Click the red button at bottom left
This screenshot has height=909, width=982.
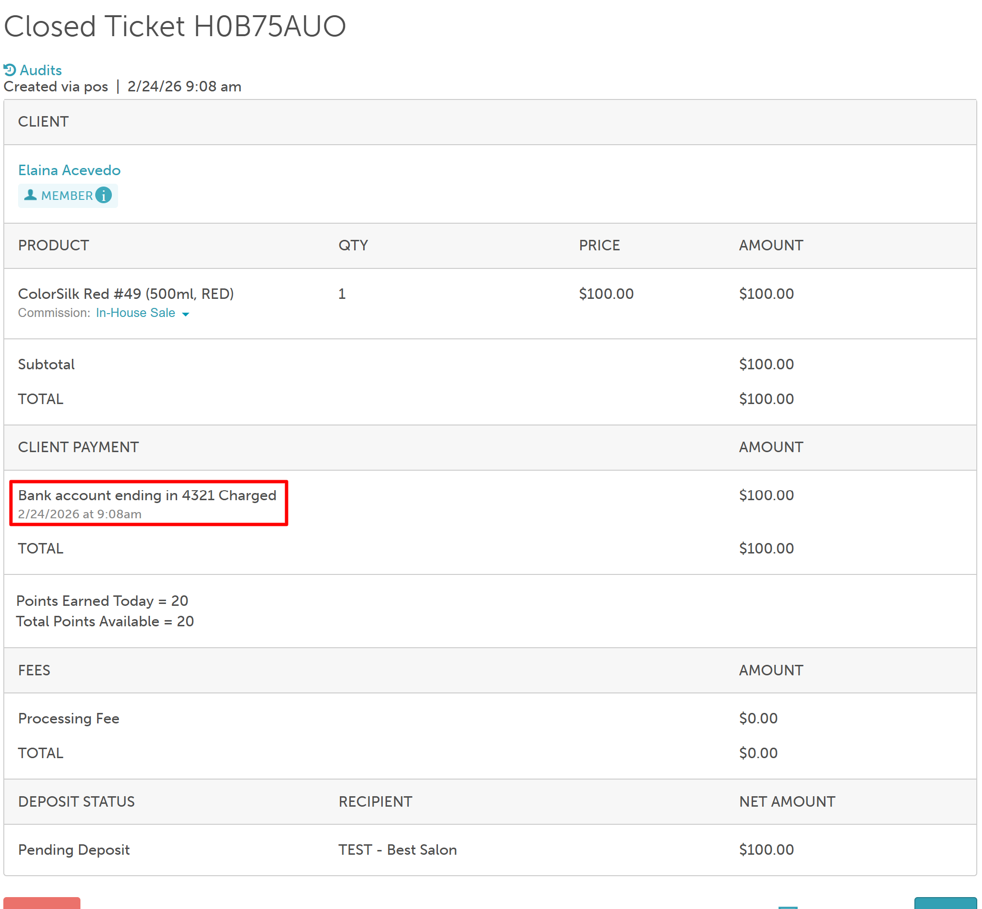[x=42, y=903]
